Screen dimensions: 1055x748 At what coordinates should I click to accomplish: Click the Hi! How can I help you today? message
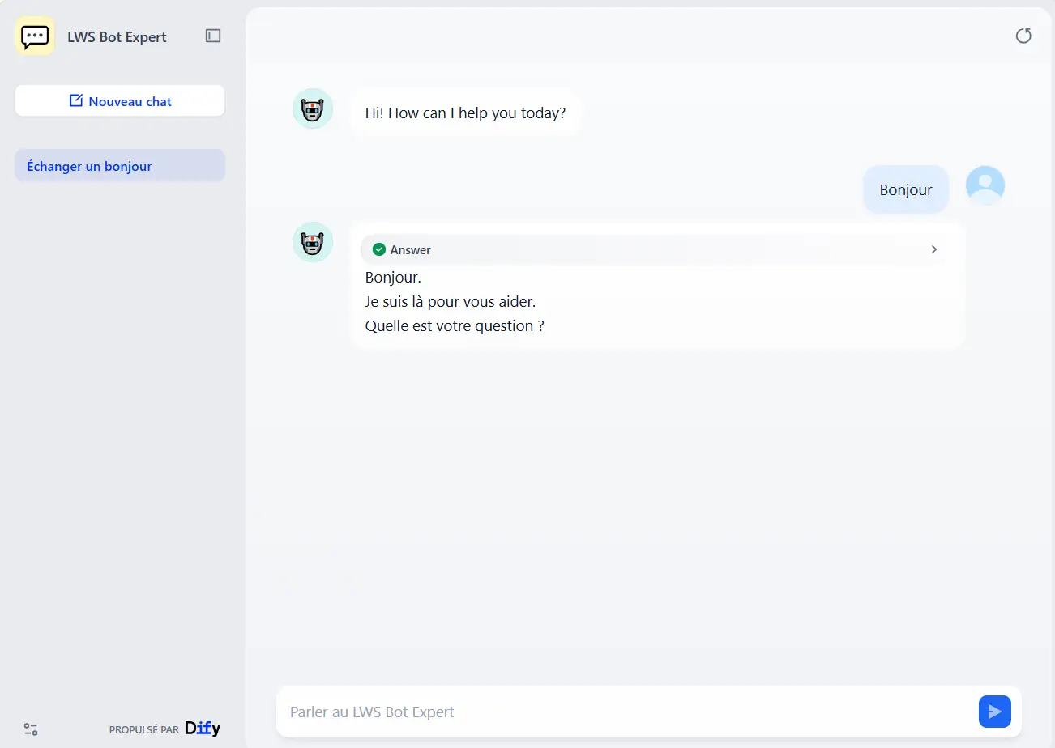465,113
